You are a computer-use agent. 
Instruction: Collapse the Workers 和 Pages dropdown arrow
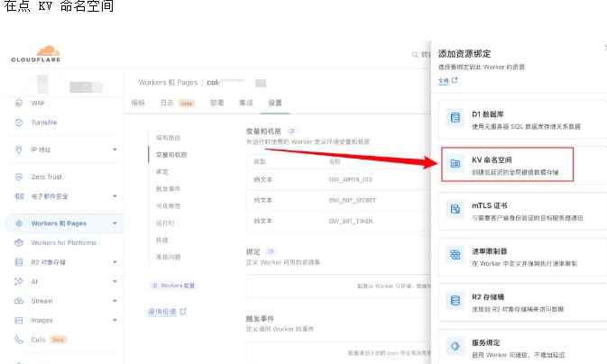coord(115,223)
